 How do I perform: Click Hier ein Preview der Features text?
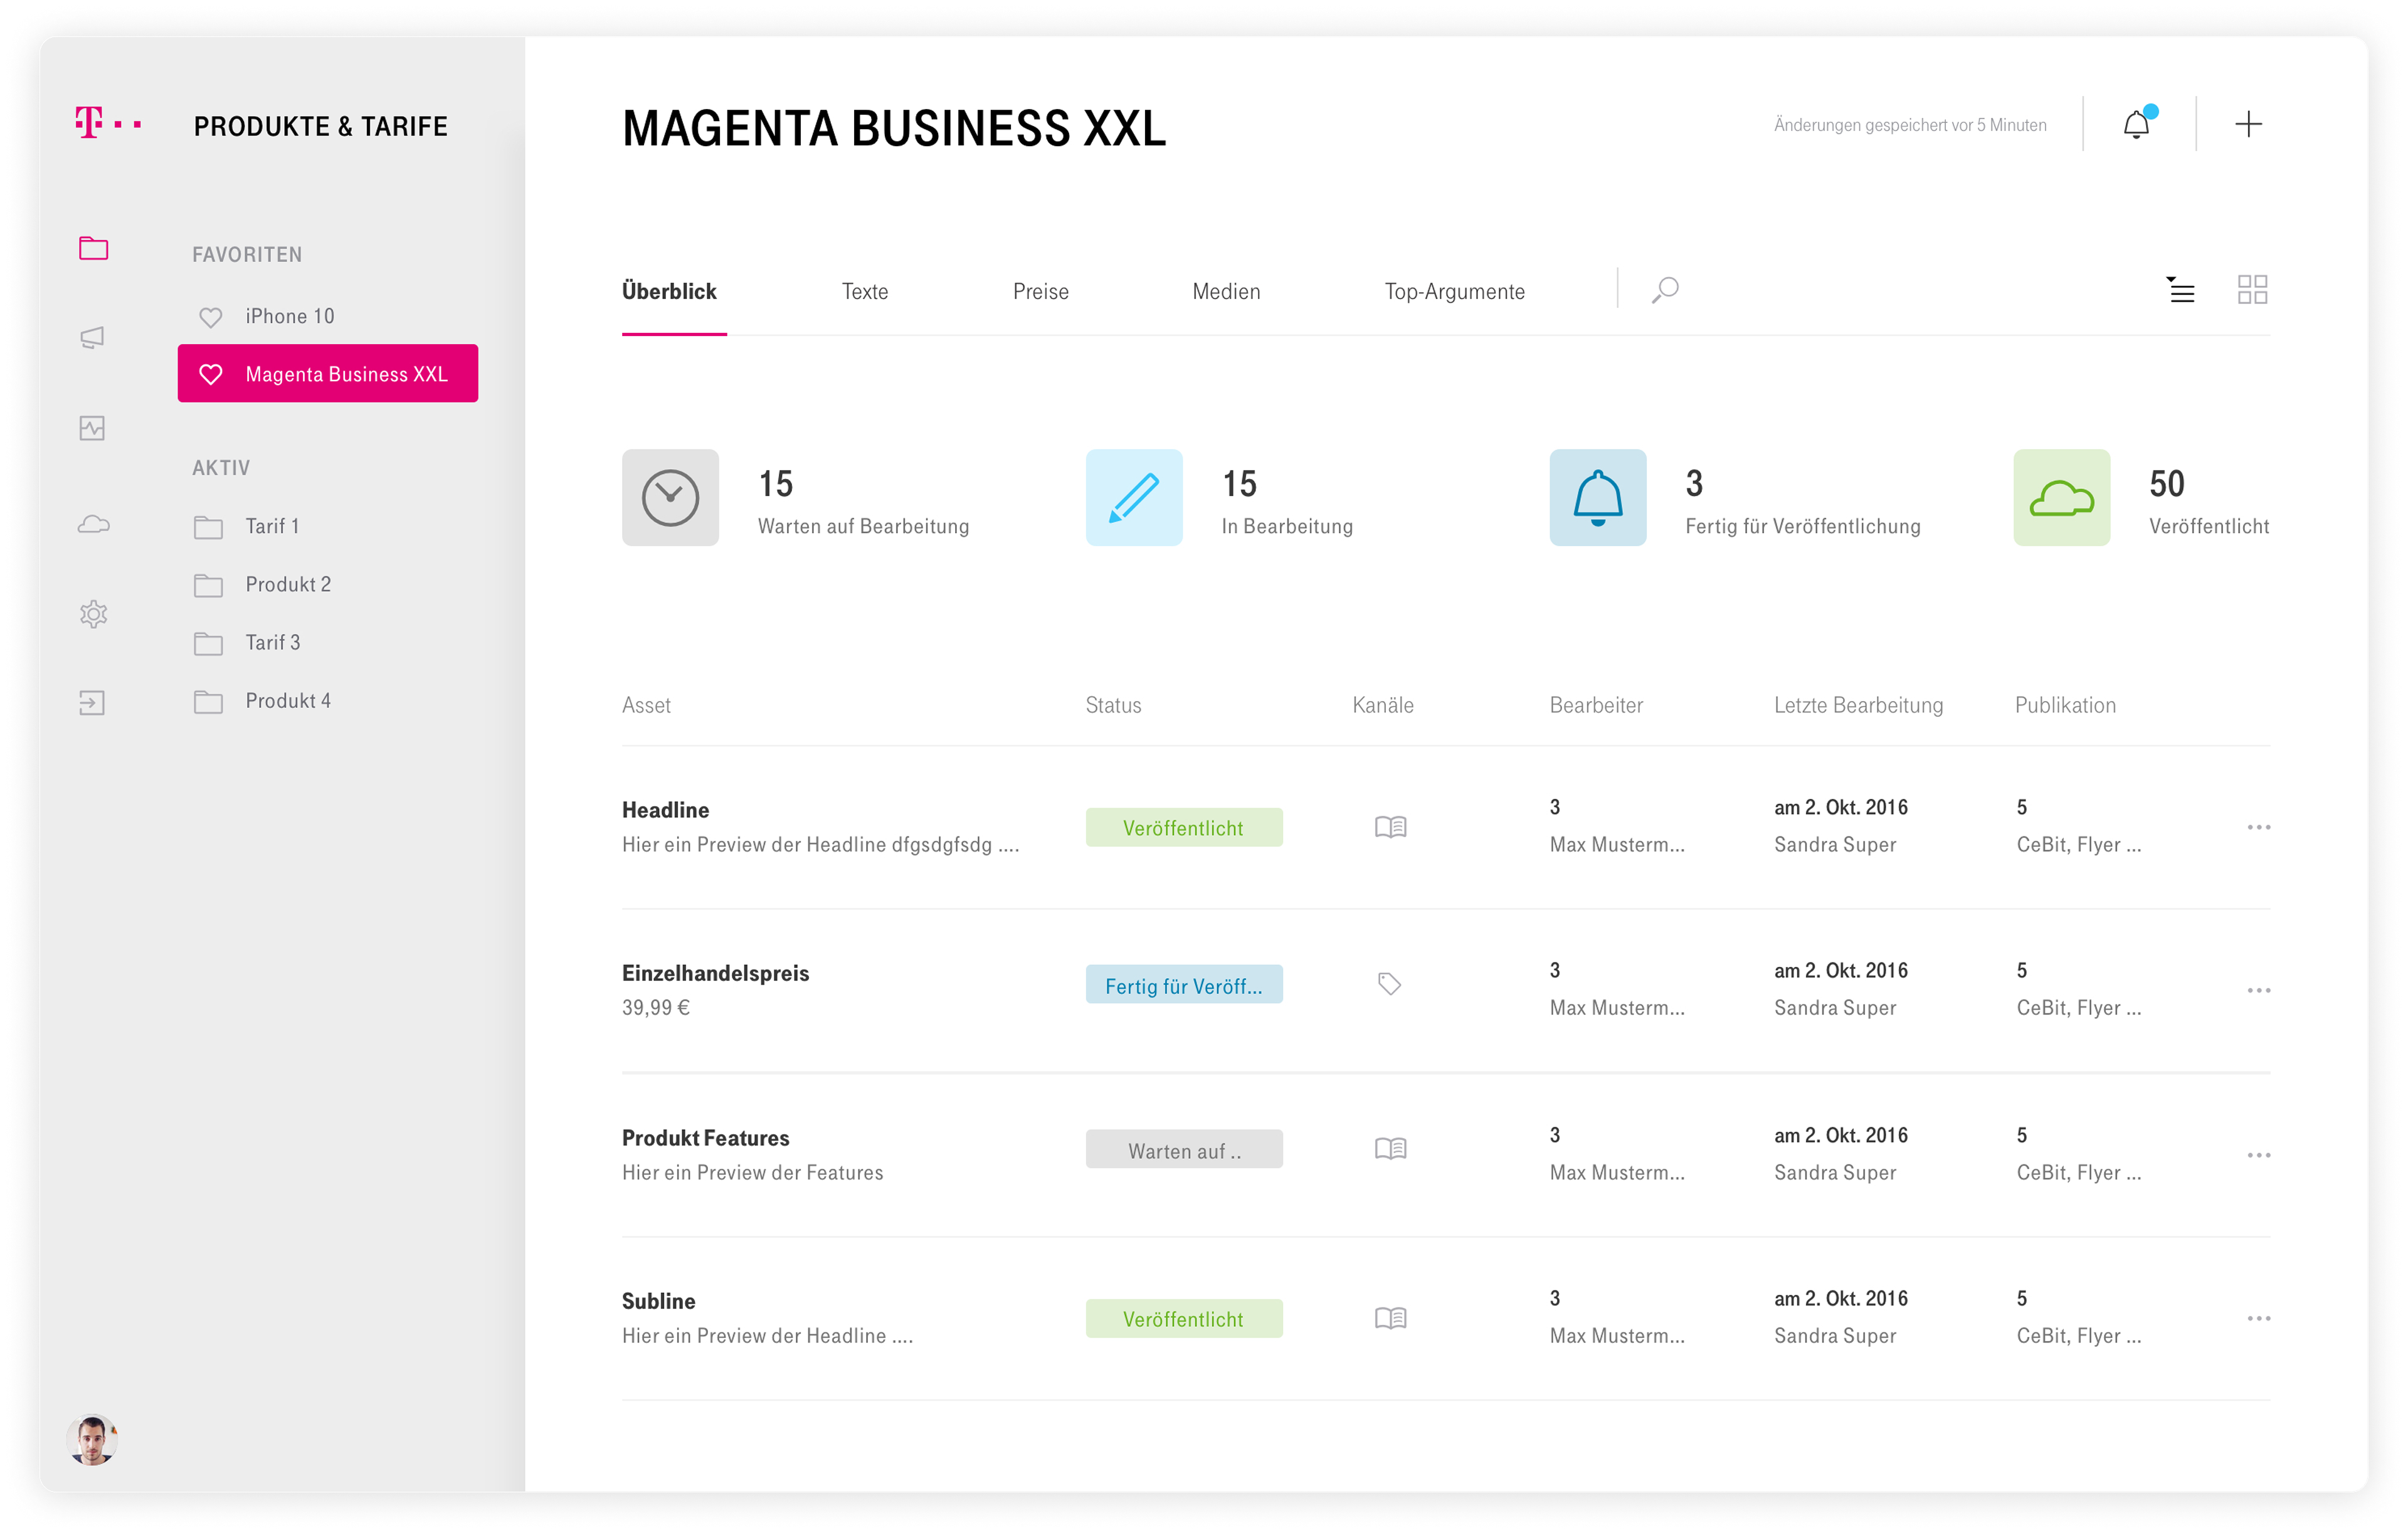coord(753,1172)
